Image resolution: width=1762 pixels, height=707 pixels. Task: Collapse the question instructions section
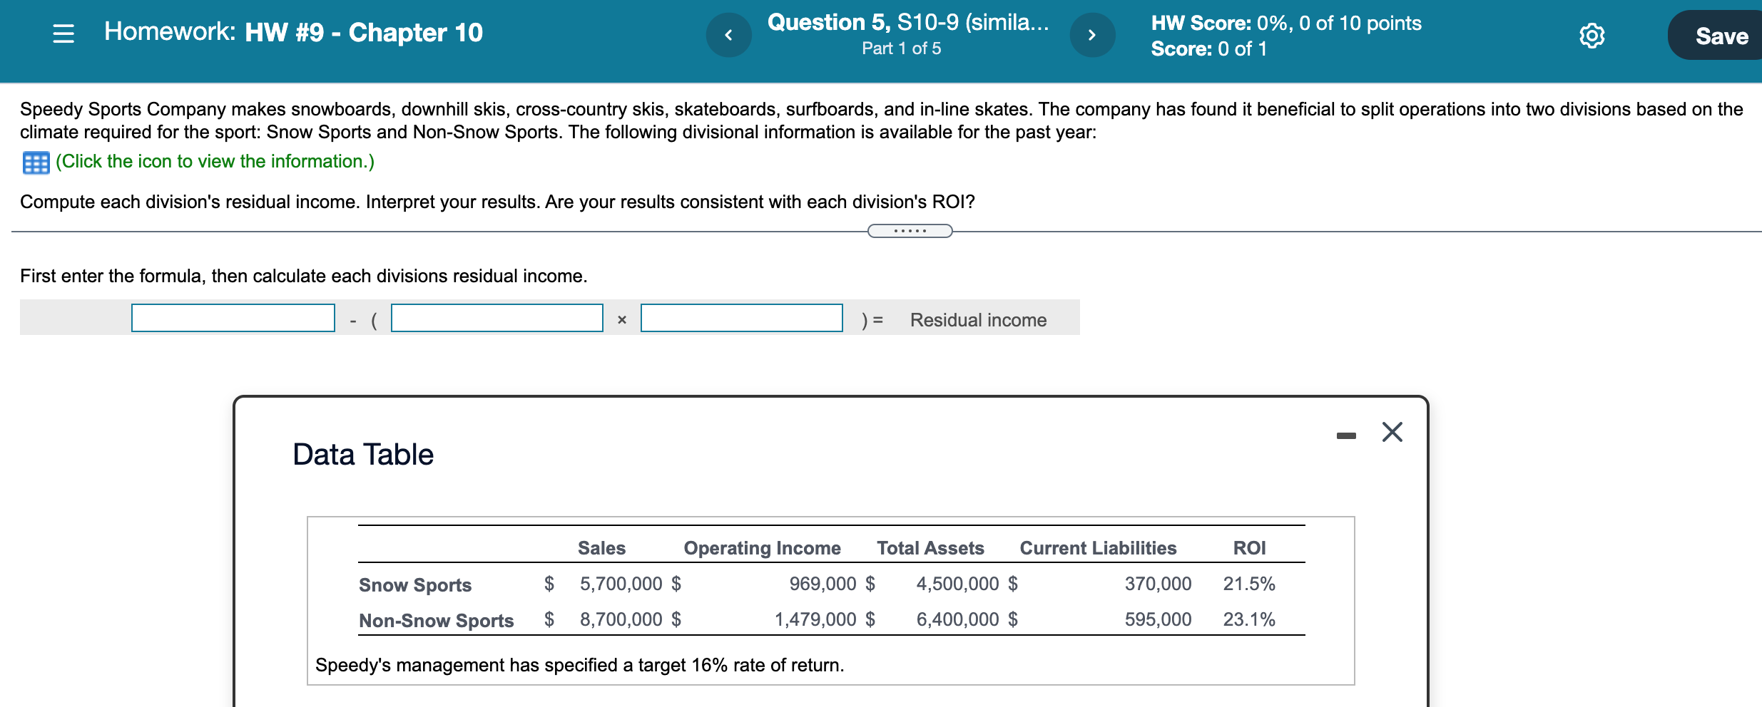pyautogui.click(x=910, y=229)
